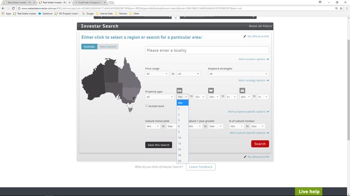This screenshot has height=196, width=350.
Task: Open the Apps bookmark shortcut
Action: tap(6, 14)
